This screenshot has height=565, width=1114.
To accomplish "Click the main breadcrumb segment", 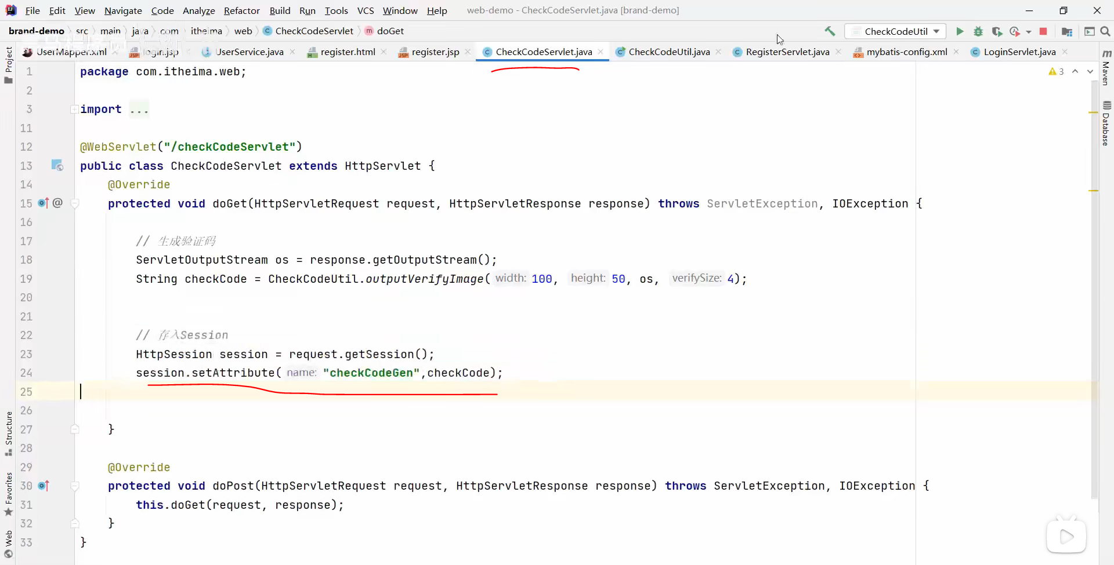I will (x=110, y=31).
